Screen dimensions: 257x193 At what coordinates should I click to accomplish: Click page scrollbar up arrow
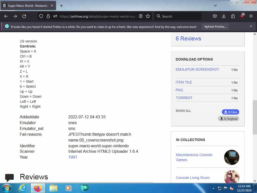tap(255, 34)
